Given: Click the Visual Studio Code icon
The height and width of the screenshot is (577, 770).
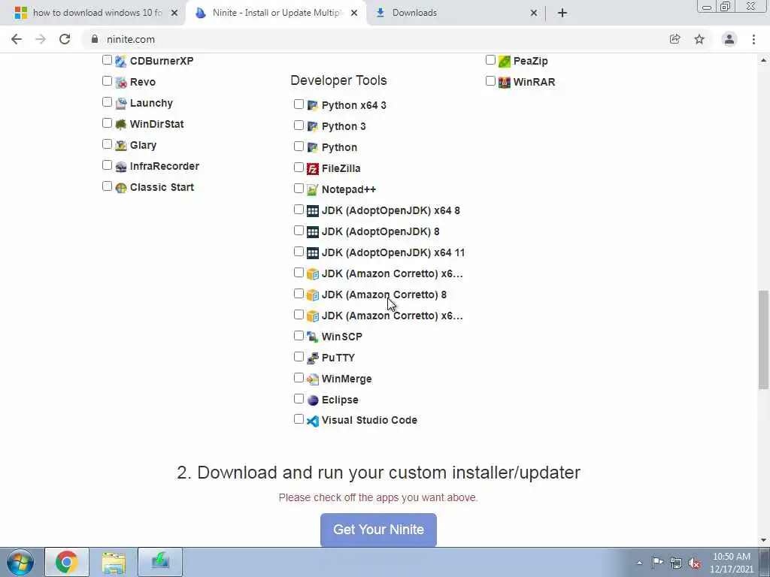Looking at the screenshot, I should [x=312, y=421].
